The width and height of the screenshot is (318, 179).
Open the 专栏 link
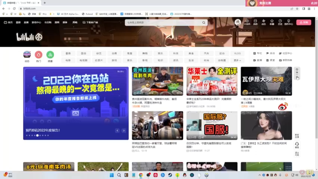click(x=258, y=53)
